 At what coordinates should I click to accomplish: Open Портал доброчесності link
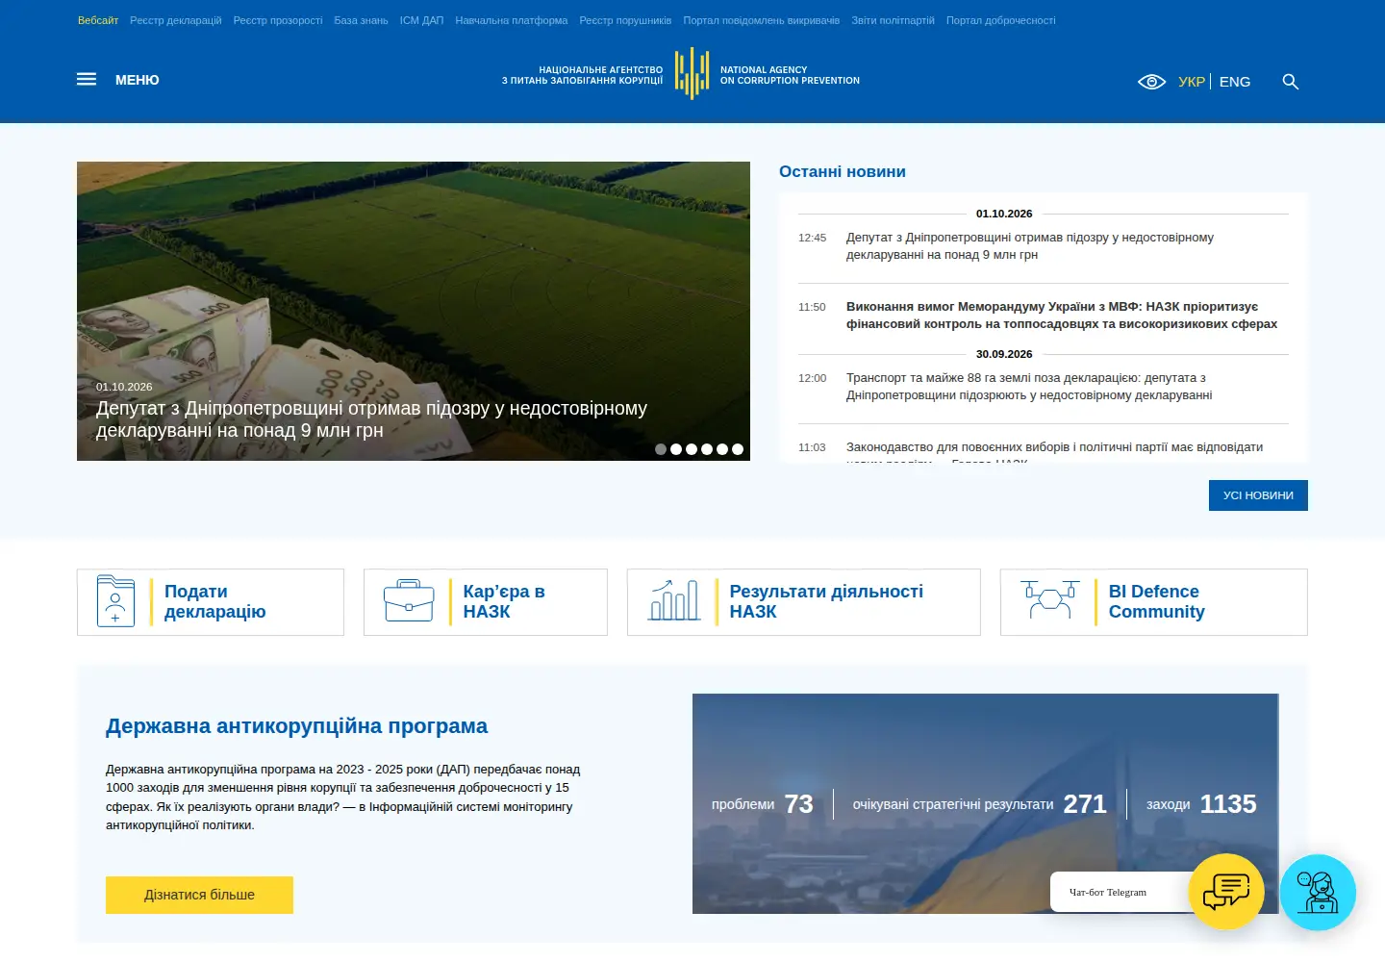tap(1001, 20)
